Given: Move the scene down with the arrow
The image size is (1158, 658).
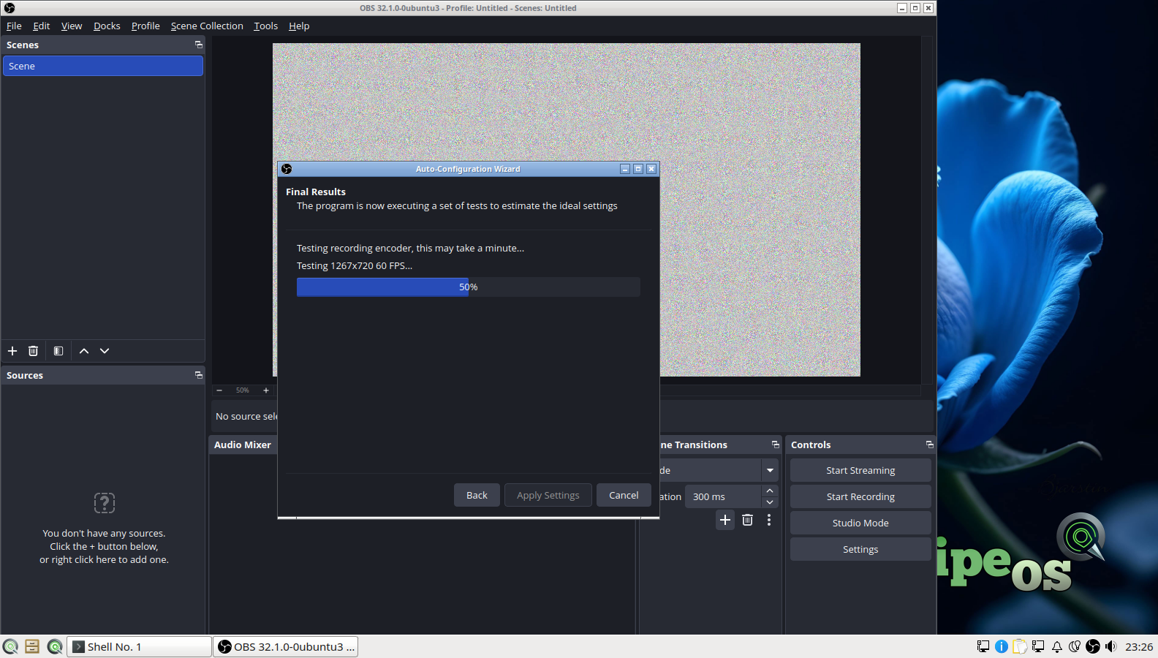Looking at the screenshot, I should pyautogui.click(x=105, y=351).
